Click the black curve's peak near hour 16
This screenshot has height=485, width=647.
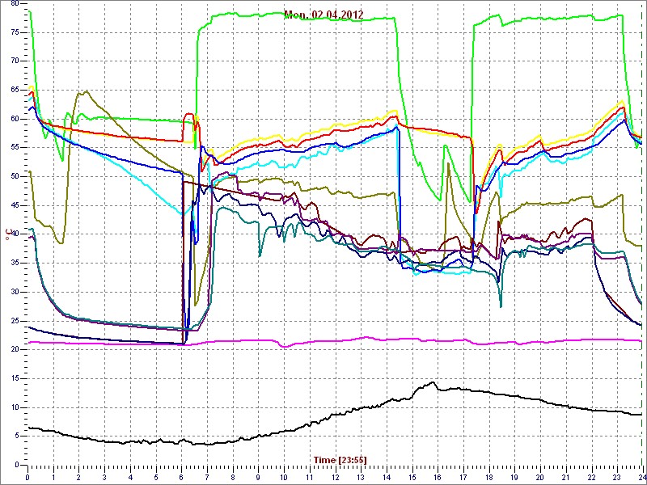(x=433, y=382)
